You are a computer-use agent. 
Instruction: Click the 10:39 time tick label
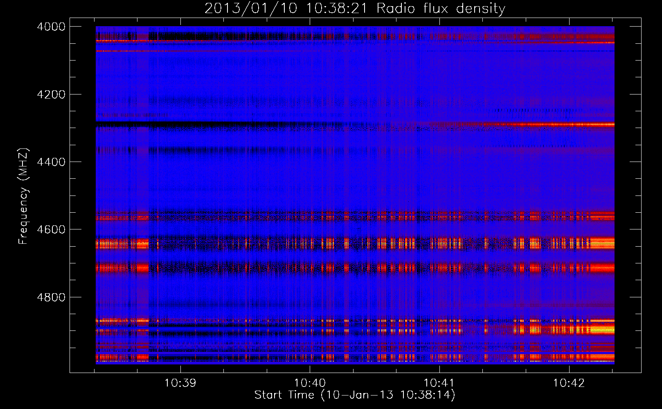pyautogui.click(x=180, y=383)
